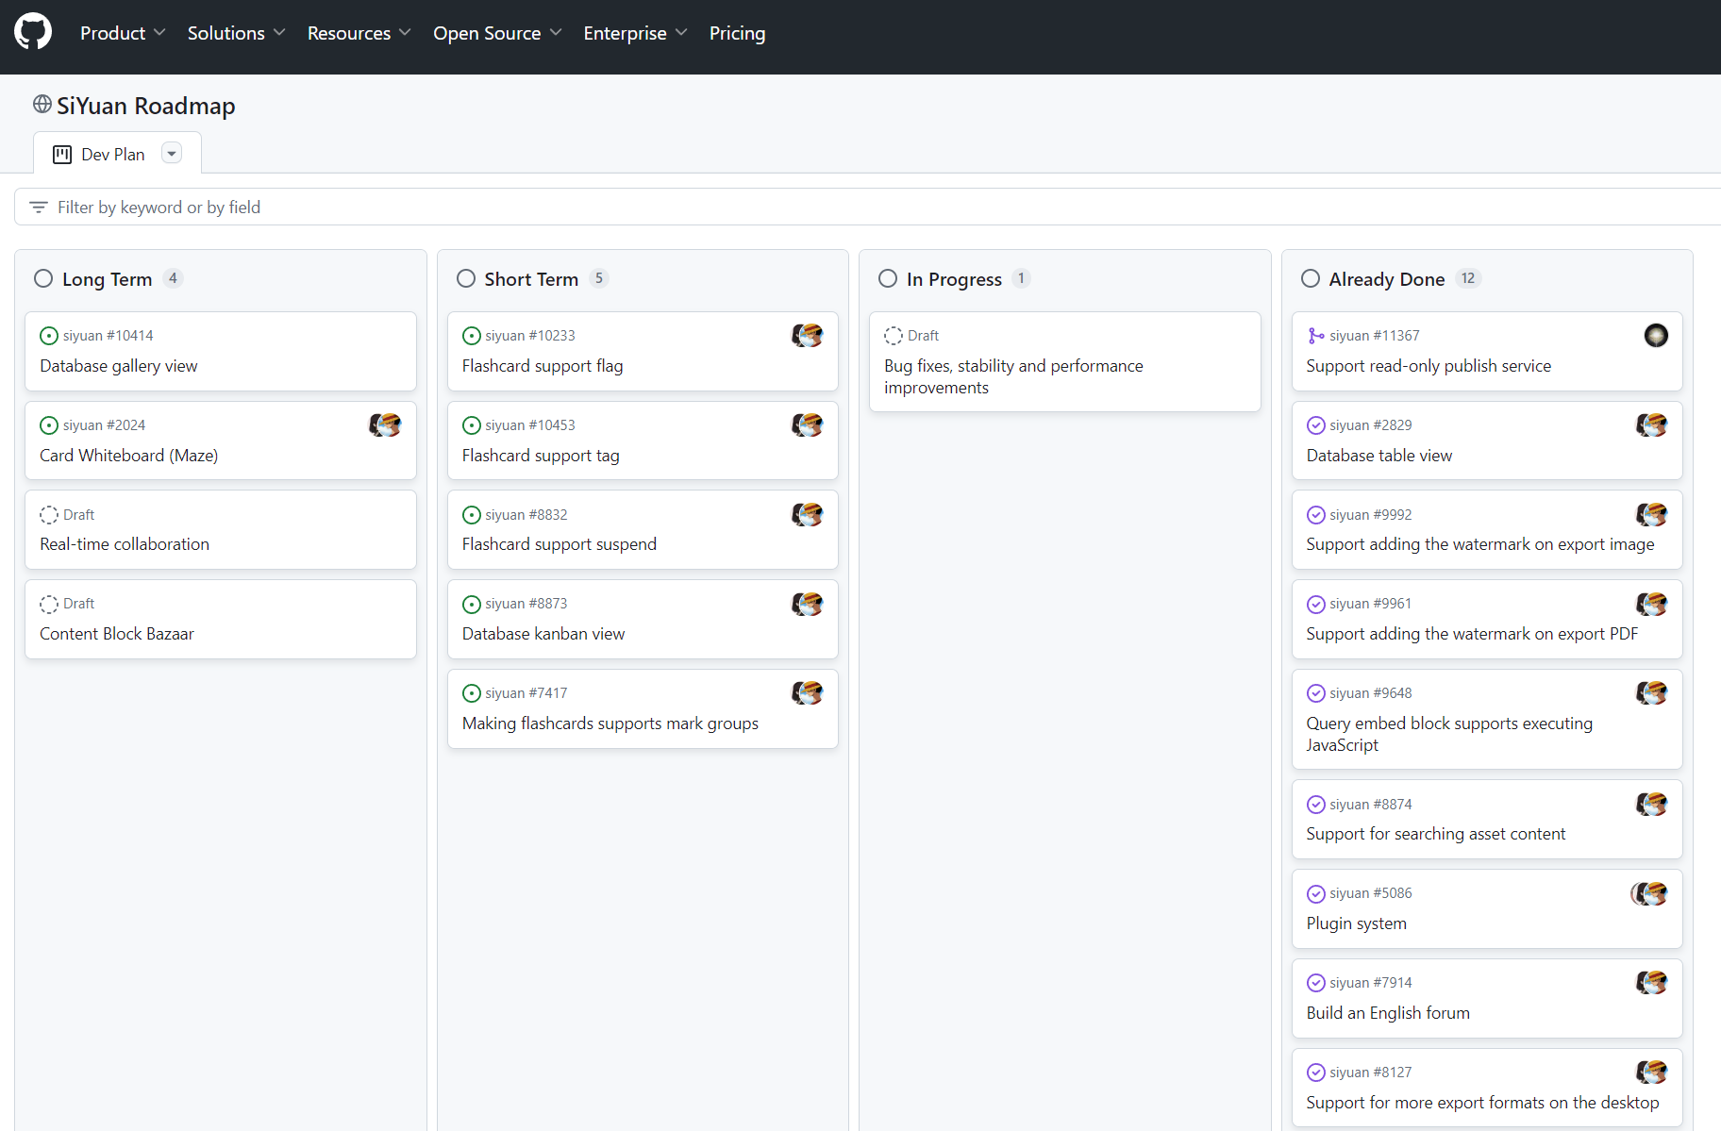
Task: Click the closed issue icon for siyuan #2829
Action: click(1316, 425)
